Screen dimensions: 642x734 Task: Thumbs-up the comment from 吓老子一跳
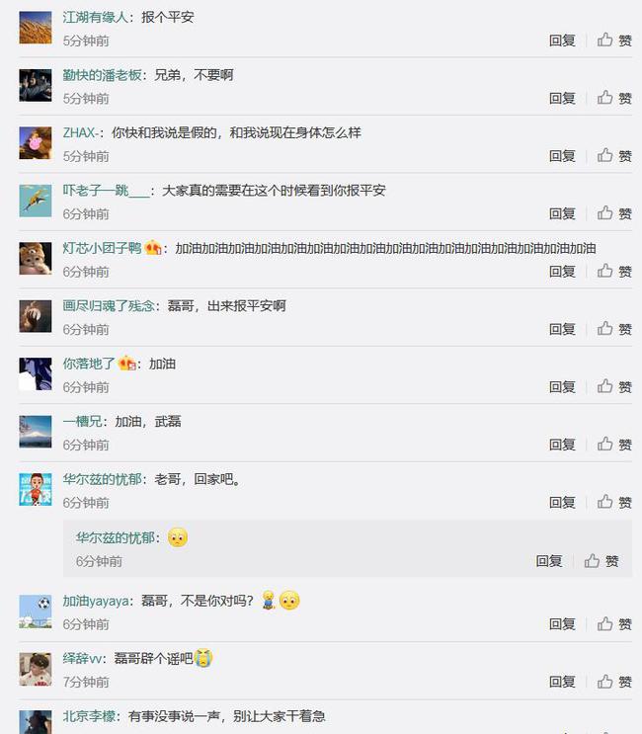pyautogui.click(x=614, y=213)
